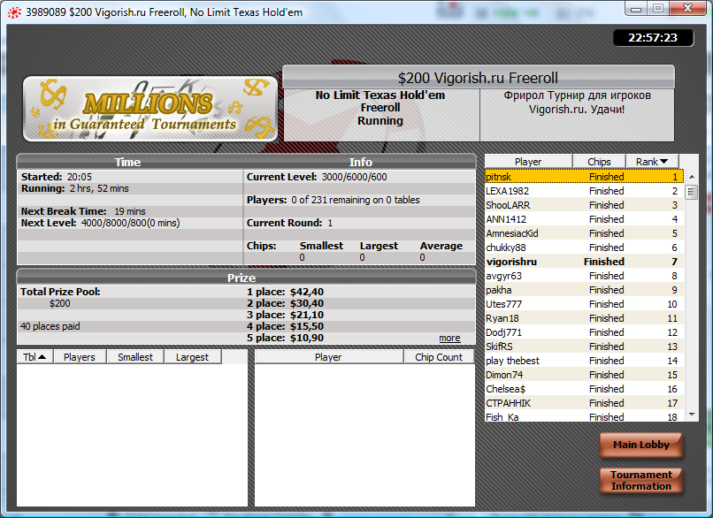
Task: Show more prize places link
Action: pyautogui.click(x=449, y=338)
